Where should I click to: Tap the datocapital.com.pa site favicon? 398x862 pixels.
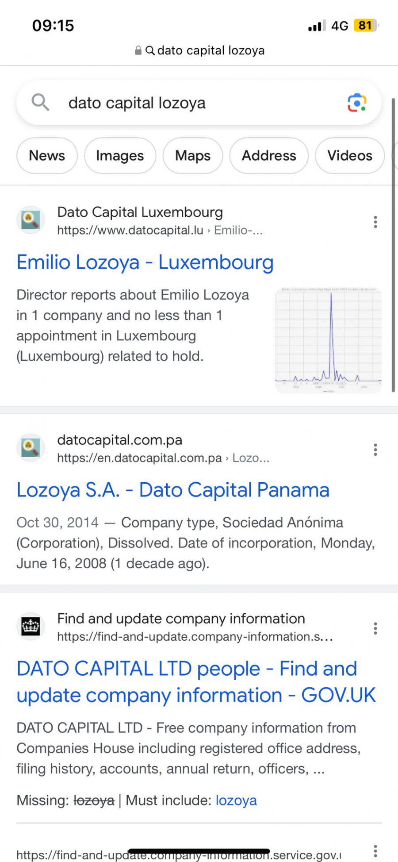point(31,448)
